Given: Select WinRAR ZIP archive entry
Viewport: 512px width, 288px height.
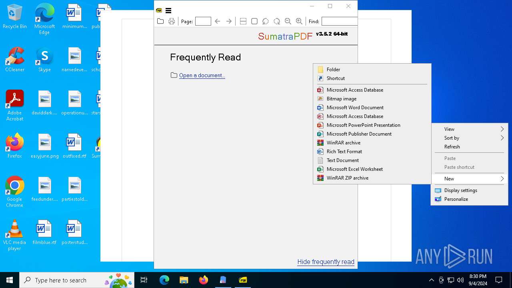Looking at the screenshot, I should tap(372, 178).
